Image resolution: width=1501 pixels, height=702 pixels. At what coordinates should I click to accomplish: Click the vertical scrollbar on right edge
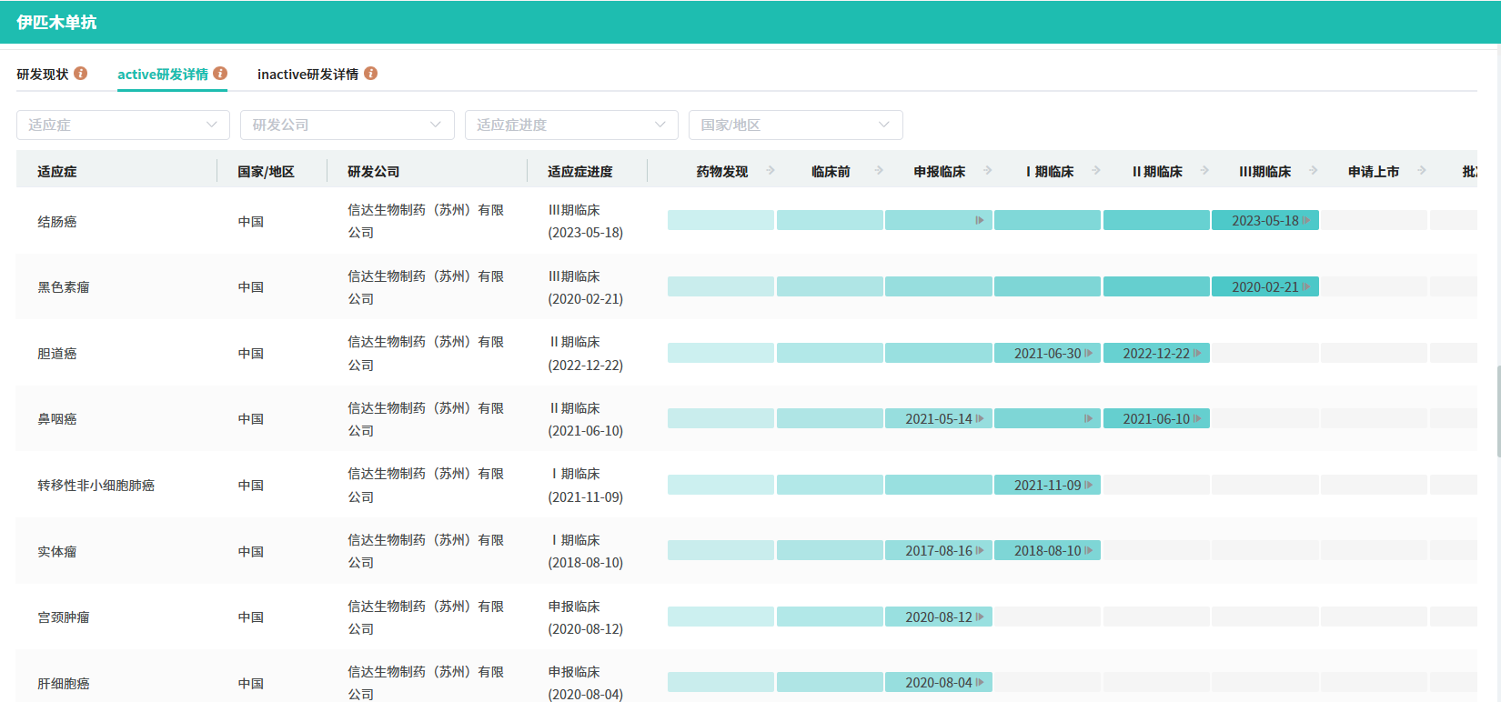point(1497,409)
